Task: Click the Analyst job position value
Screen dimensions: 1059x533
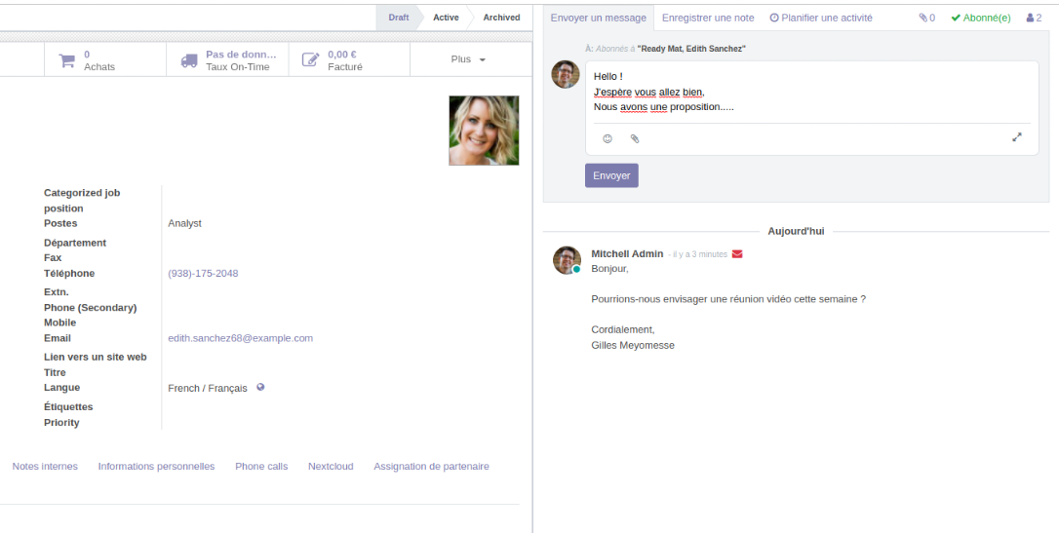Action: 184,223
